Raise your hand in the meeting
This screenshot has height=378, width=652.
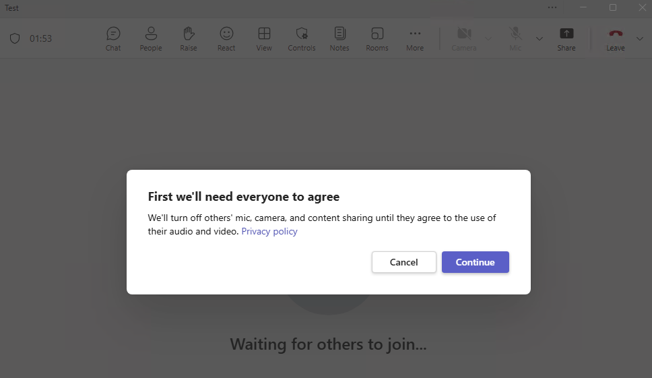pos(189,38)
